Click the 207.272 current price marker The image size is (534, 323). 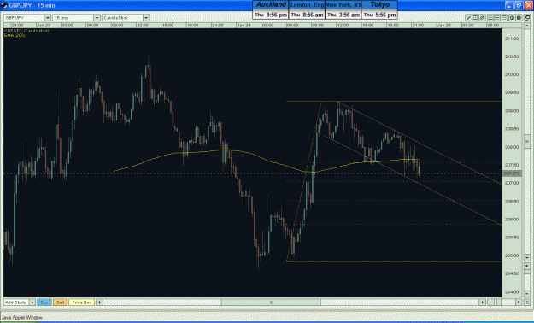tap(512, 173)
